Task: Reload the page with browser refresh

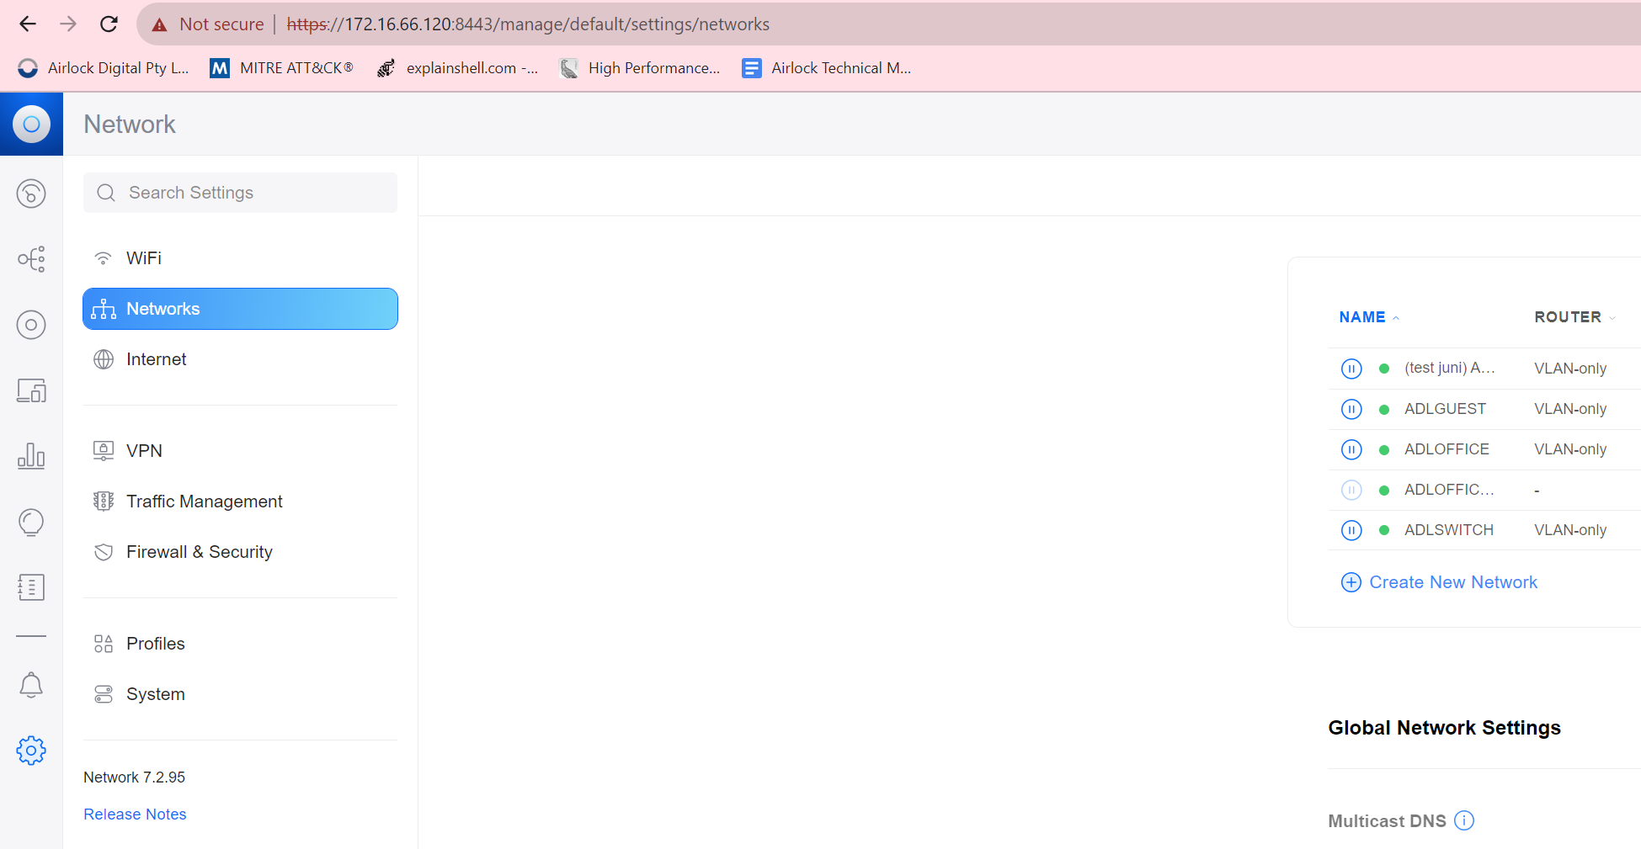Action: pos(109,24)
